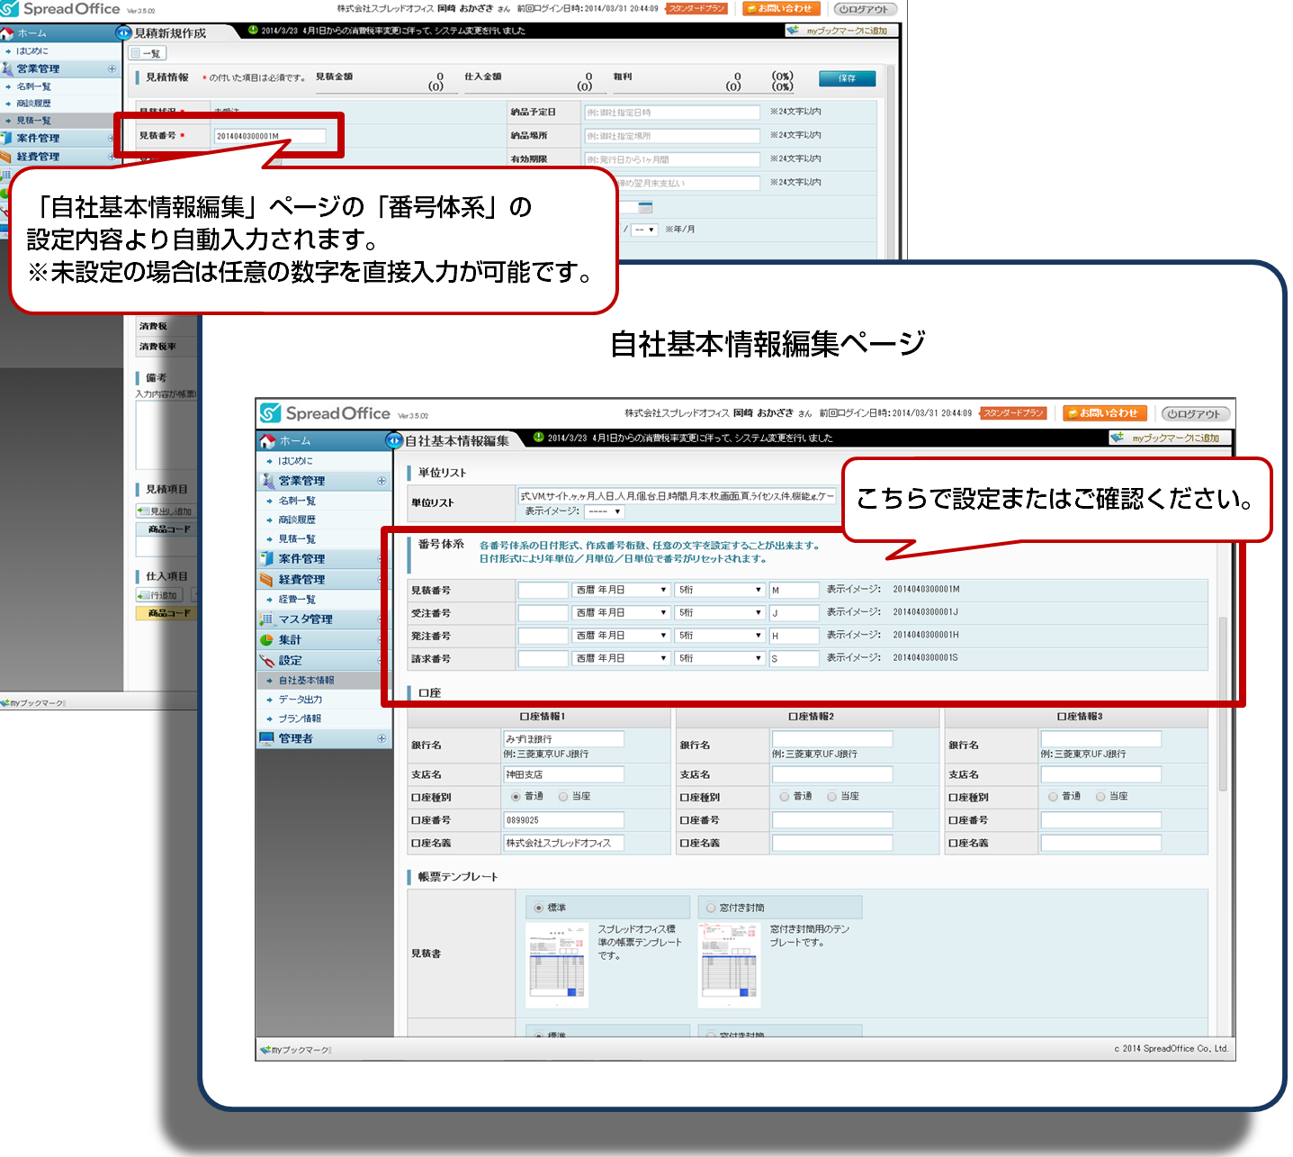Click 納品予定日 field in back window
Screen dimensions: 1293x1157
pos(672,113)
